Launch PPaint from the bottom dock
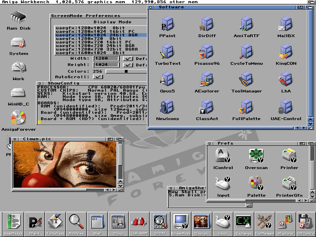The height and width of the screenshot is (237, 316). [34, 224]
